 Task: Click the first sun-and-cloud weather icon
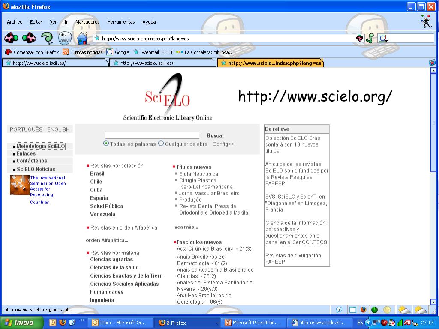[404, 310]
